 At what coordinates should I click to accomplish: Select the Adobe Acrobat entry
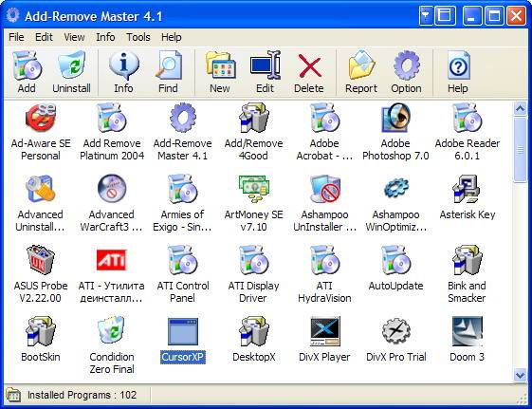click(x=324, y=132)
